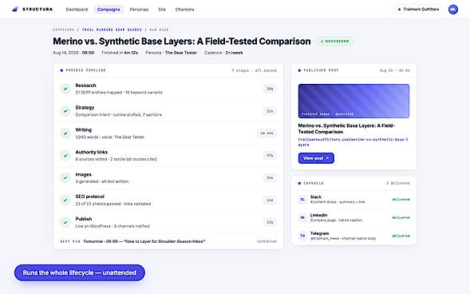
Task: Select the Telegram channel name
Action: coord(319,233)
